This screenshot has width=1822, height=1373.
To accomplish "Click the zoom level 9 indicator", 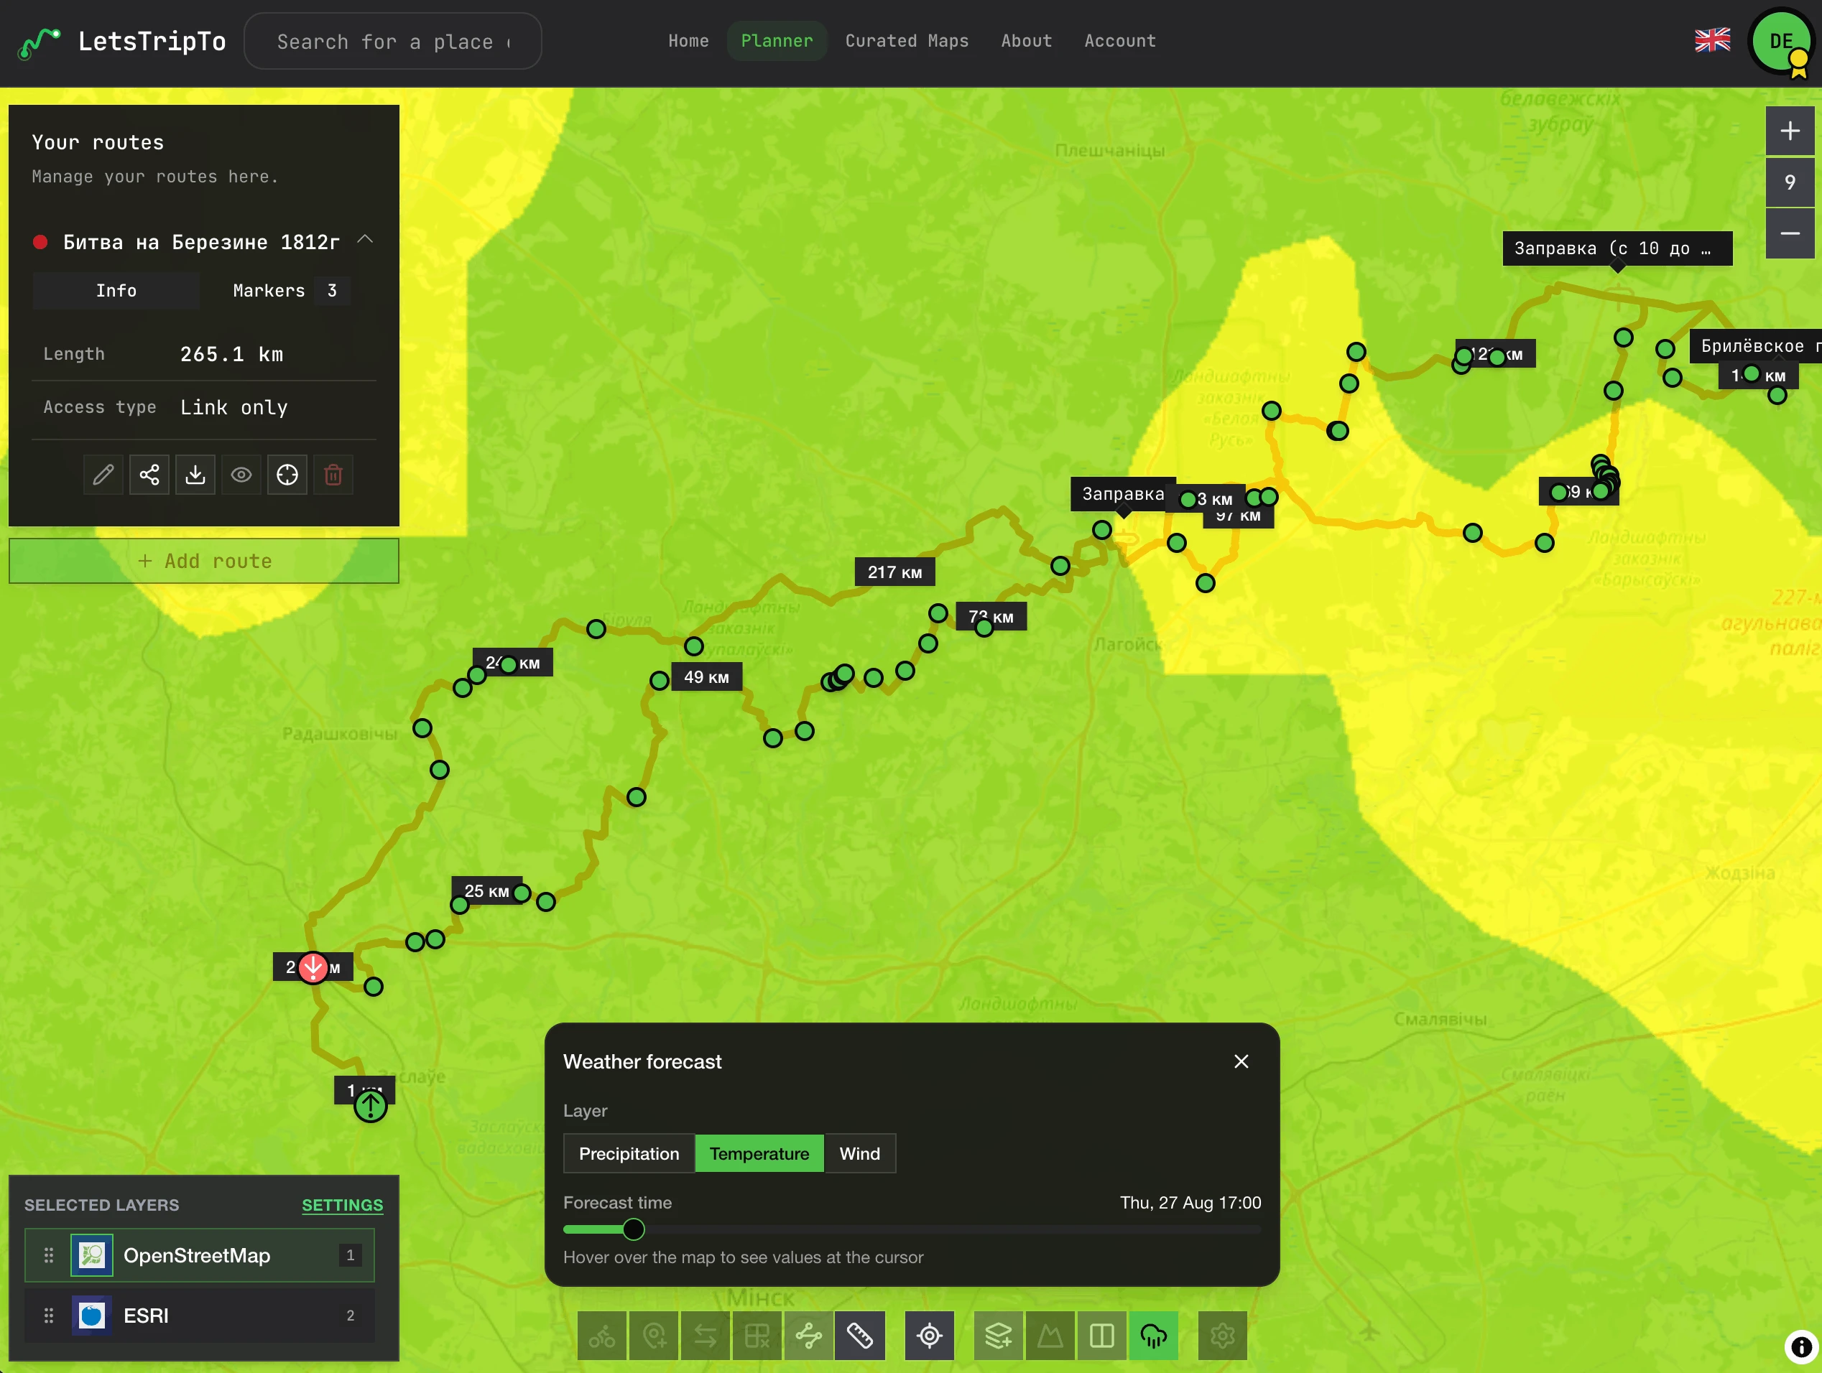I will pyautogui.click(x=1789, y=182).
